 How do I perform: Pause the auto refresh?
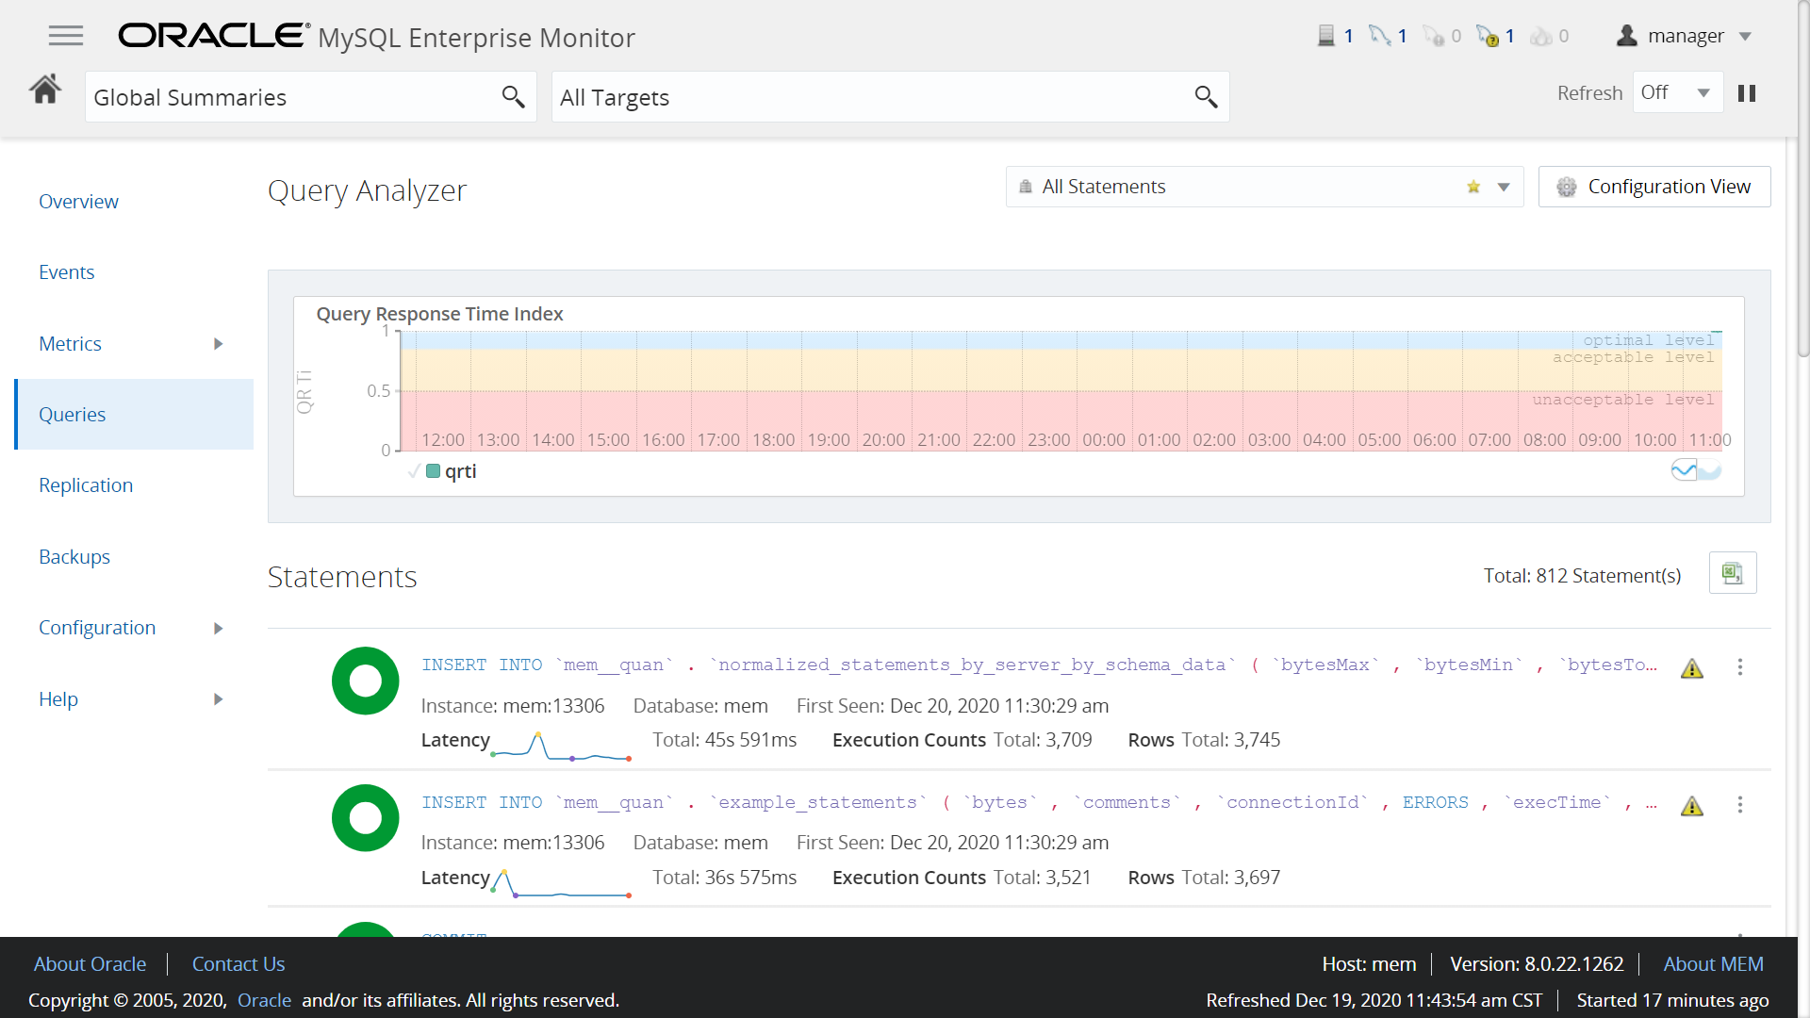click(x=1747, y=93)
